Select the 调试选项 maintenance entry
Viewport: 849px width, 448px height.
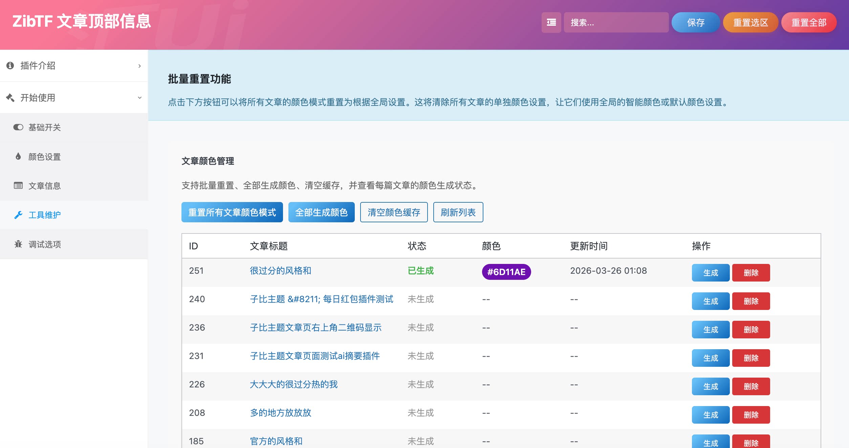44,244
